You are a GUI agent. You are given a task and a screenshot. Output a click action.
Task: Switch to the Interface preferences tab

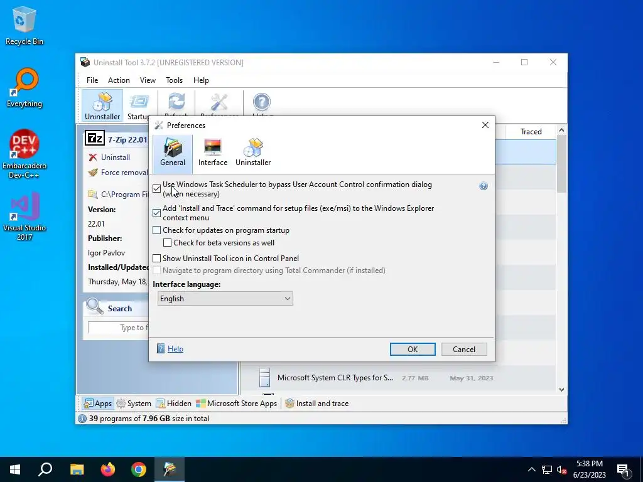click(x=212, y=153)
